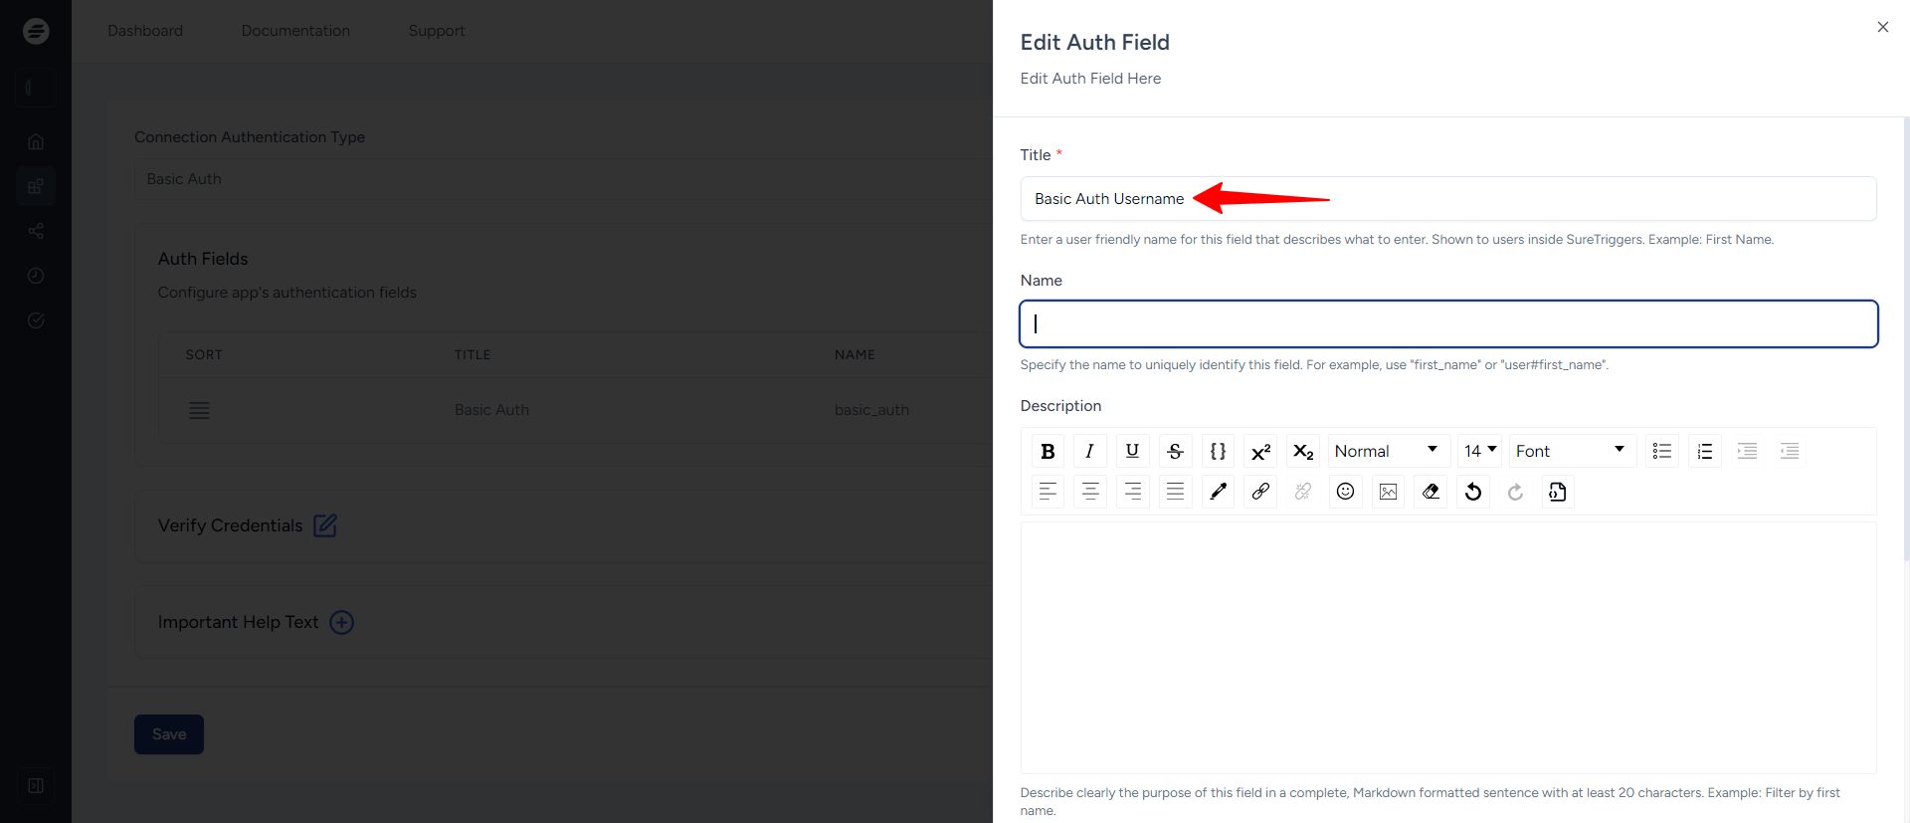Screen dimensions: 1910x823
Task: Open the color picker eyedropper
Action: click(1218, 492)
